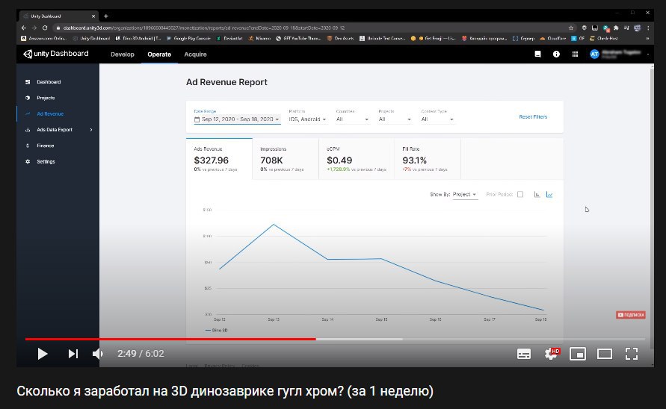The height and width of the screenshot is (409, 666).
Task: Click the Unity Dashboard logo
Action: point(55,54)
